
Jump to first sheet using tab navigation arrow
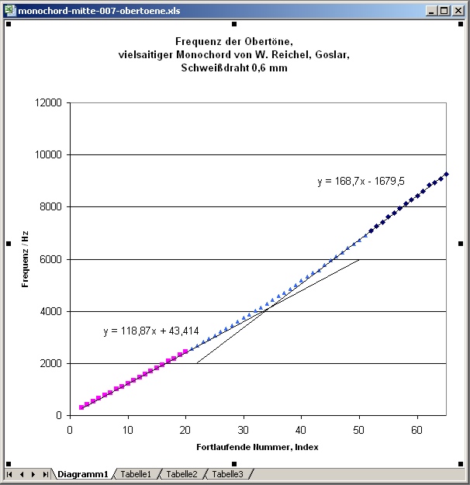coord(10,473)
